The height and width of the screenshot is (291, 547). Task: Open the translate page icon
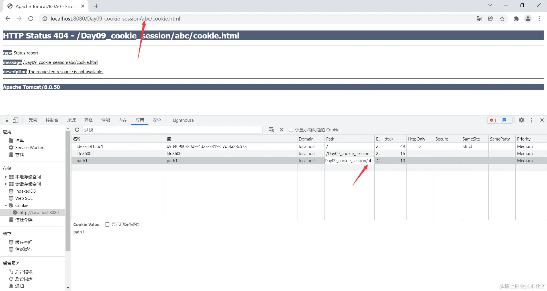(x=479, y=19)
